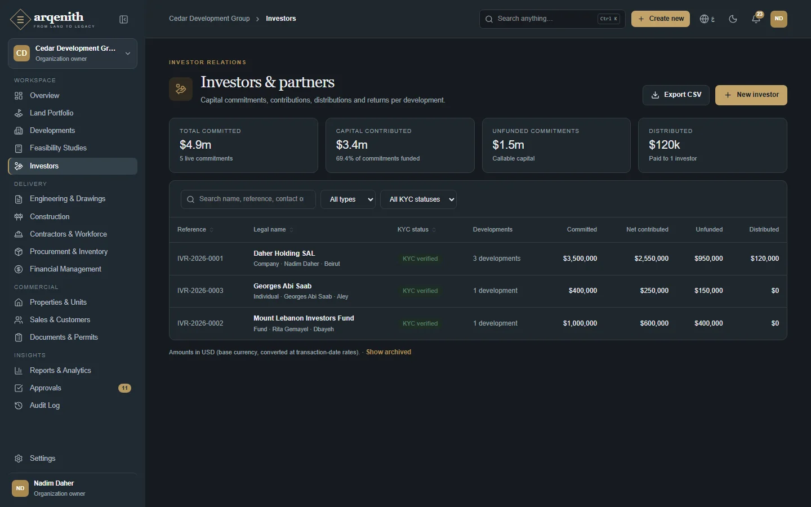Click the Search anything field

pos(552,19)
